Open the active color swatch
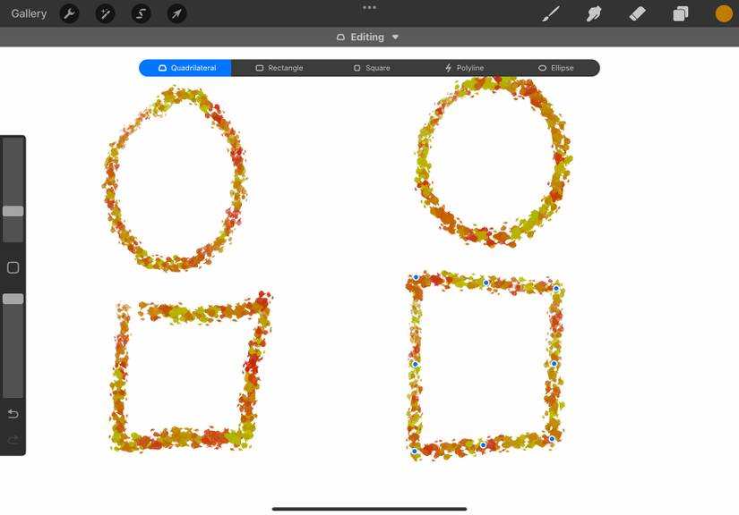The height and width of the screenshot is (515, 739). pyautogui.click(x=721, y=13)
